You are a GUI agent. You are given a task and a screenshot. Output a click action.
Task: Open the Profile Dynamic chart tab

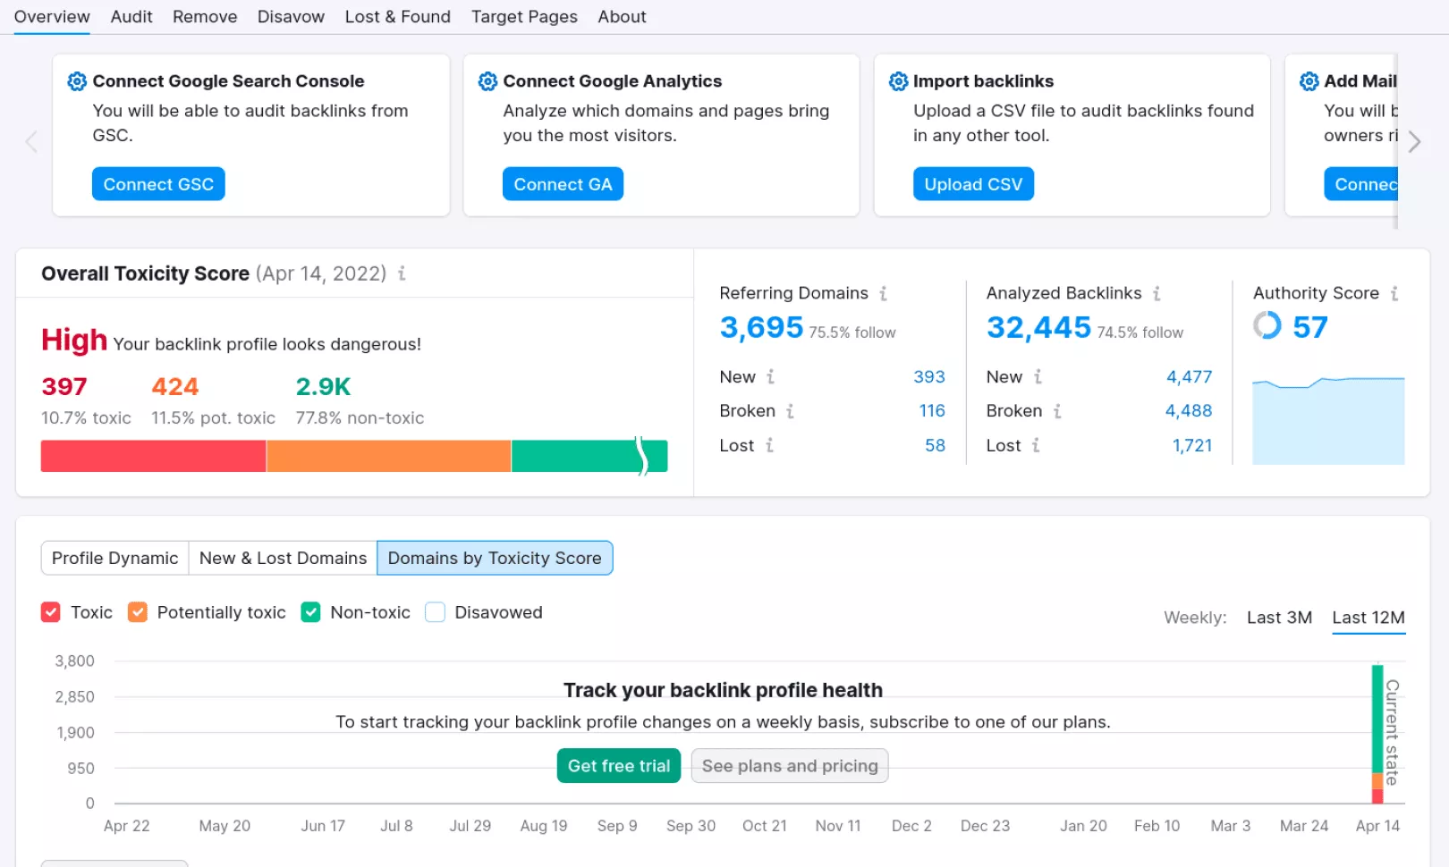click(x=114, y=558)
